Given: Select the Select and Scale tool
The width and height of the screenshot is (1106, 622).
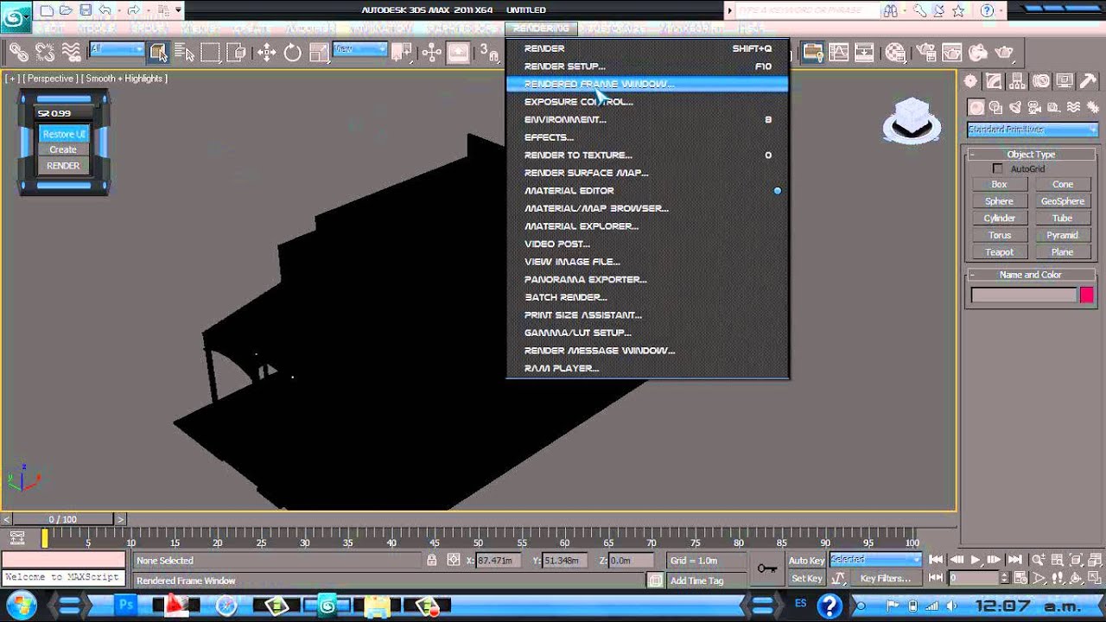Looking at the screenshot, I should 319,53.
